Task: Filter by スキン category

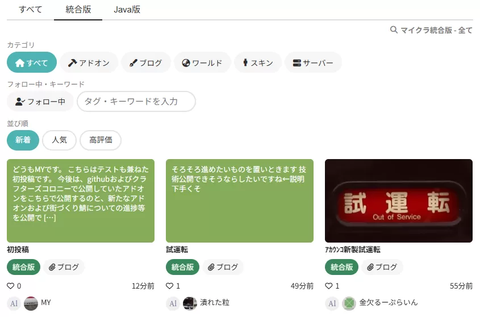Action: click(258, 62)
